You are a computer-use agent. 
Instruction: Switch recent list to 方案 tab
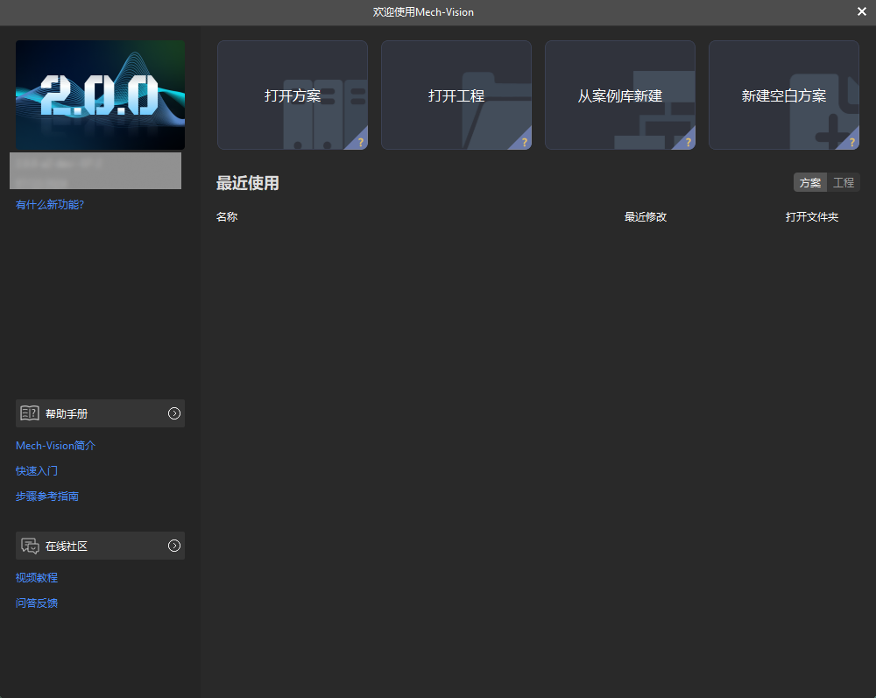[810, 182]
